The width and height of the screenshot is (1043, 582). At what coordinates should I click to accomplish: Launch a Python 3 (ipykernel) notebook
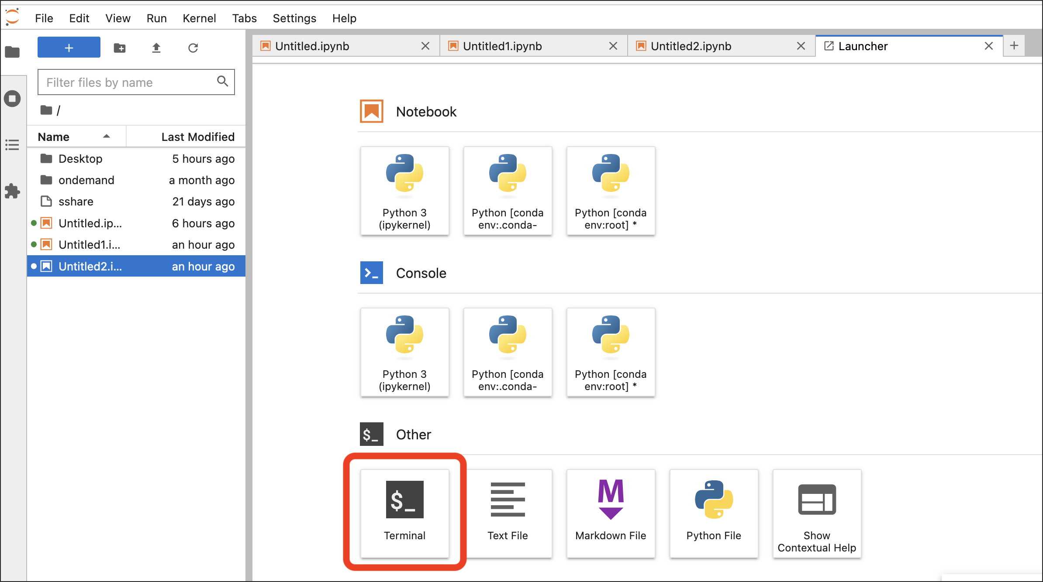404,191
